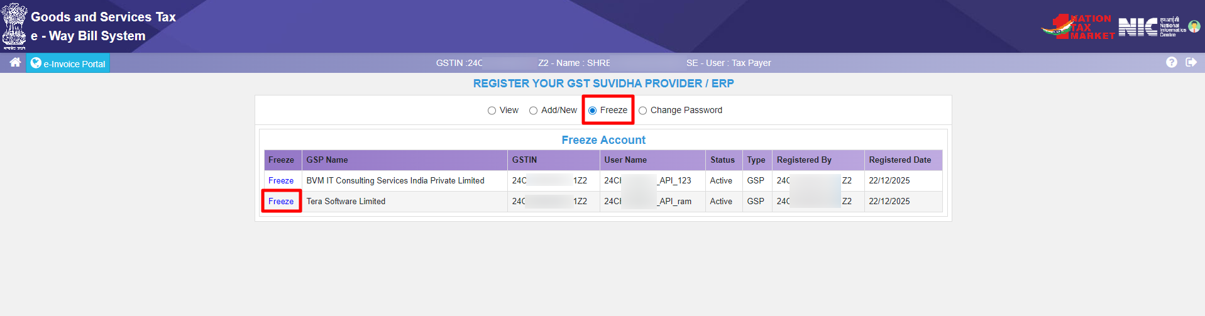Select the Freeze radio option
The width and height of the screenshot is (1205, 316).
592,111
